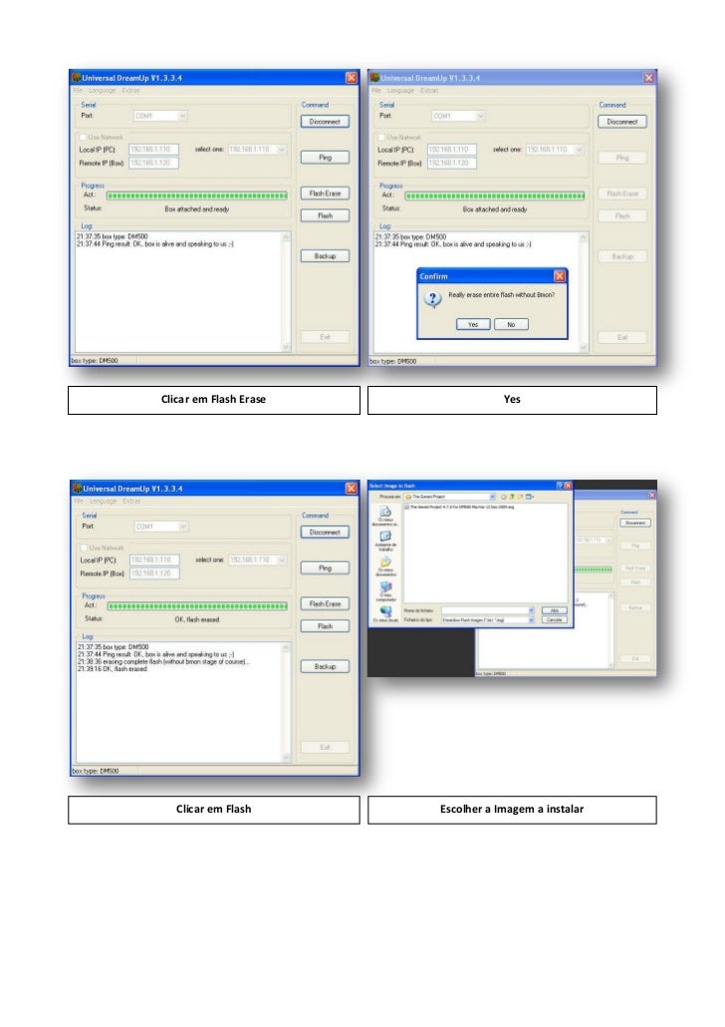This screenshot has width=725, height=1027.
Task: Click the progress bar in window with Confirm dialog
Action: tap(495, 195)
